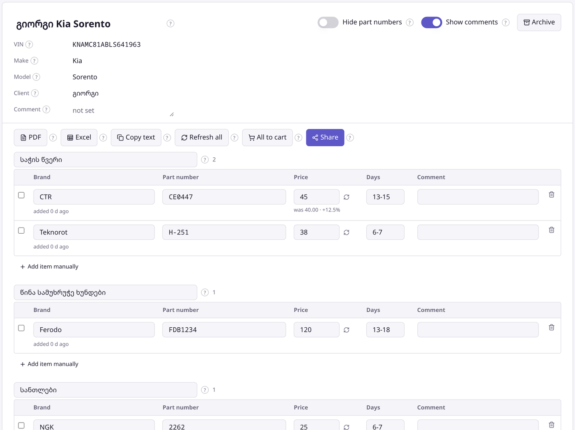The width and height of the screenshot is (575, 430).
Task: Toggle Hide part numbers switch
Action: coord(328,22)
